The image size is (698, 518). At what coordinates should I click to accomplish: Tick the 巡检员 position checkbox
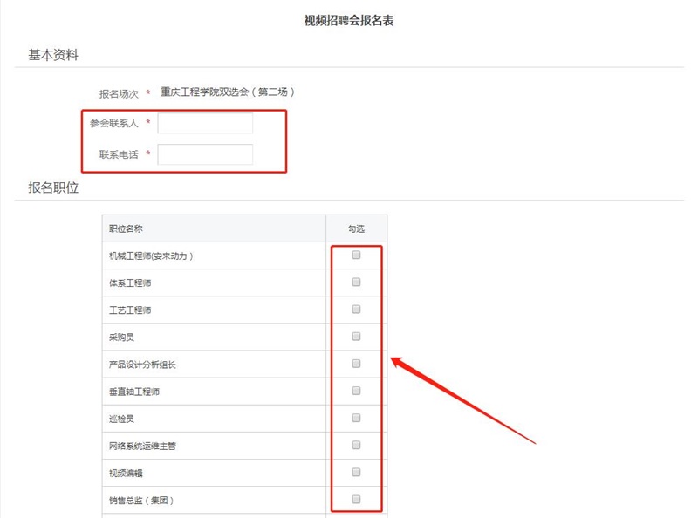[356, 418]
